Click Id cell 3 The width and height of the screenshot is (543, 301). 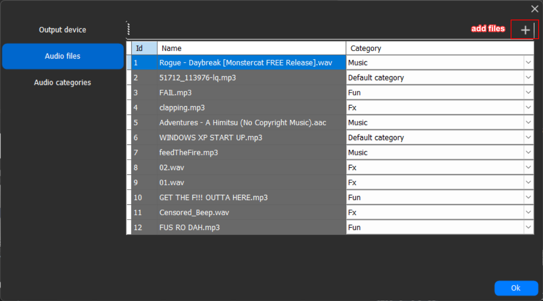pos(144,93)
